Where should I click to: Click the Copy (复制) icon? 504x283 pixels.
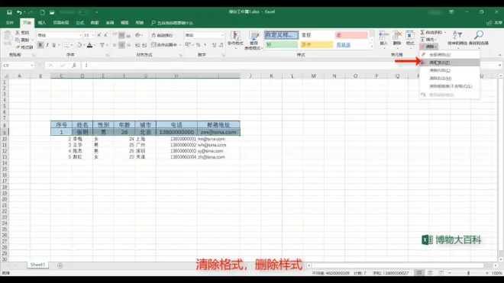pyautogui.click(x=18, y=40)
